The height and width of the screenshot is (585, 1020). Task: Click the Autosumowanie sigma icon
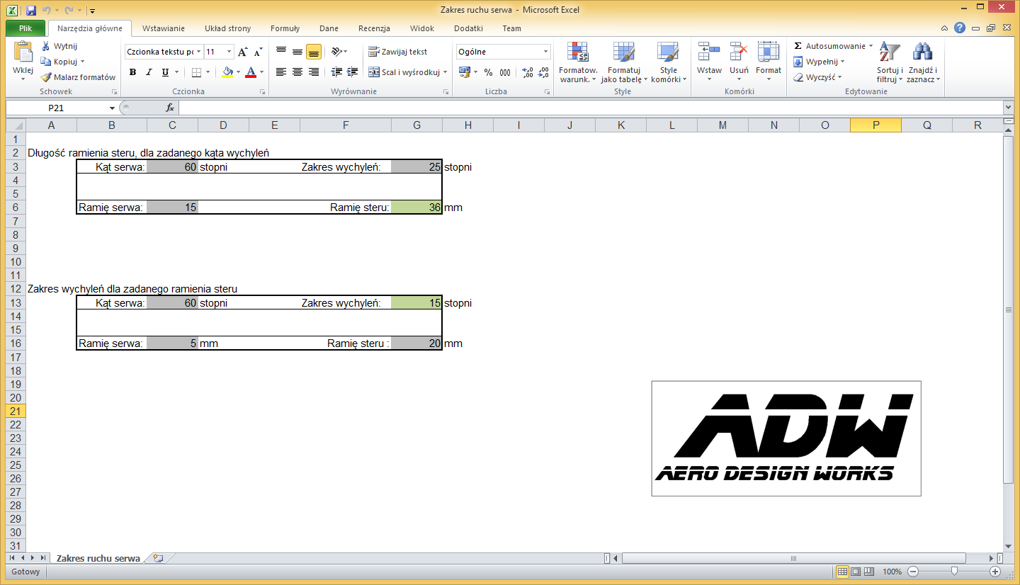click(x=798, y=46)
